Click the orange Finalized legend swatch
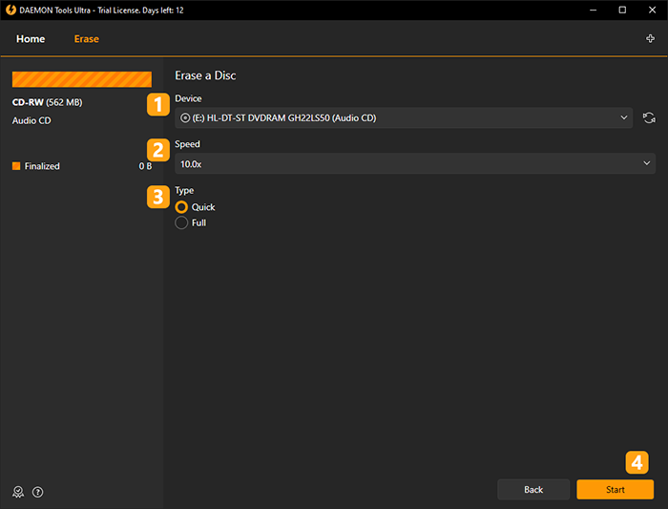This screenshot has width=668, height=509. [x=16, y=166]
